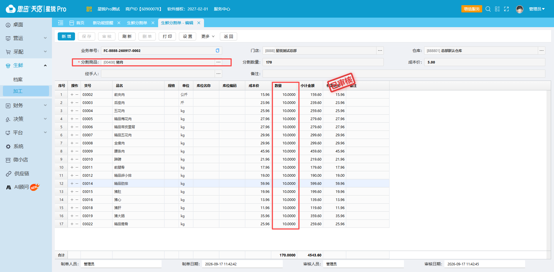
Task: Switch to the 首页 tab
Action: (x=77, y=23)
